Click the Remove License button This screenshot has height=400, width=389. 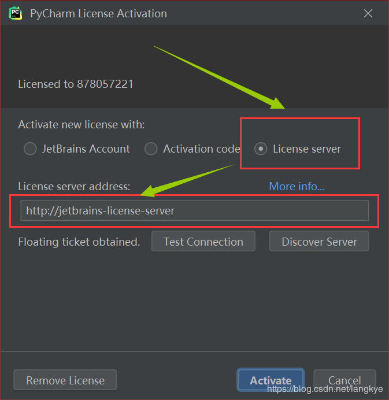[x=65, y=380]
